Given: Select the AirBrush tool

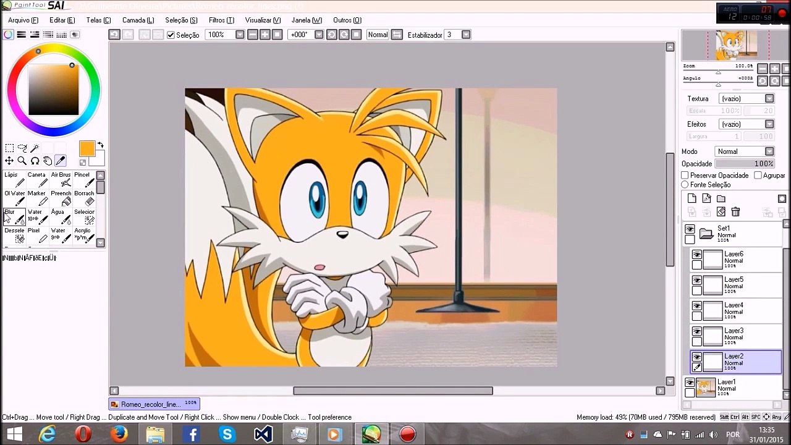Looking at the screenshot, I should pos(61,180).
